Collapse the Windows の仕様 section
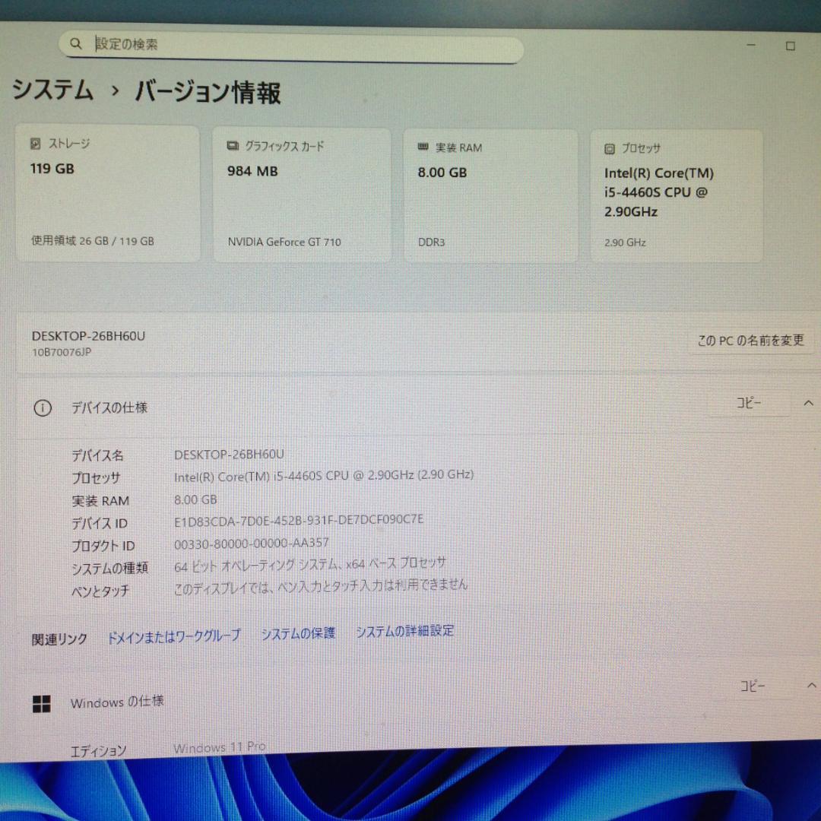 point(812,685)
